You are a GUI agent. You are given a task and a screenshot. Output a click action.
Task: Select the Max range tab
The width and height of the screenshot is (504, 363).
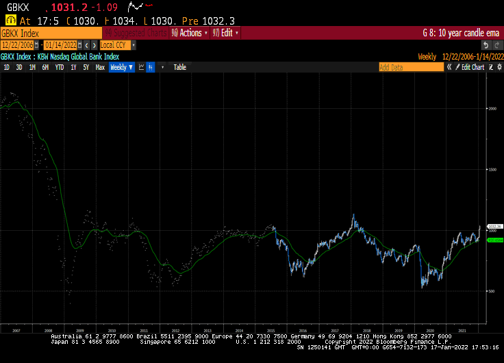point(100,67)
